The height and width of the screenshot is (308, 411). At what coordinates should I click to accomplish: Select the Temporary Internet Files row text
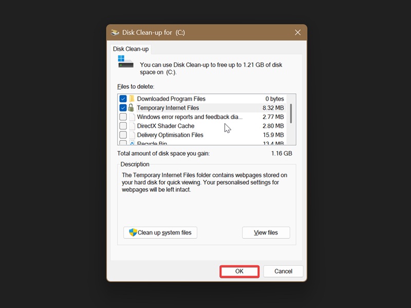coord(168,108)
